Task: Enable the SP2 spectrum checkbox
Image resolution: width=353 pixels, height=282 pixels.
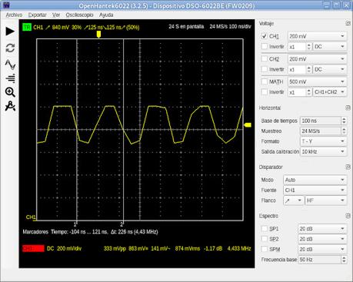Action: (x=265, y=239)
